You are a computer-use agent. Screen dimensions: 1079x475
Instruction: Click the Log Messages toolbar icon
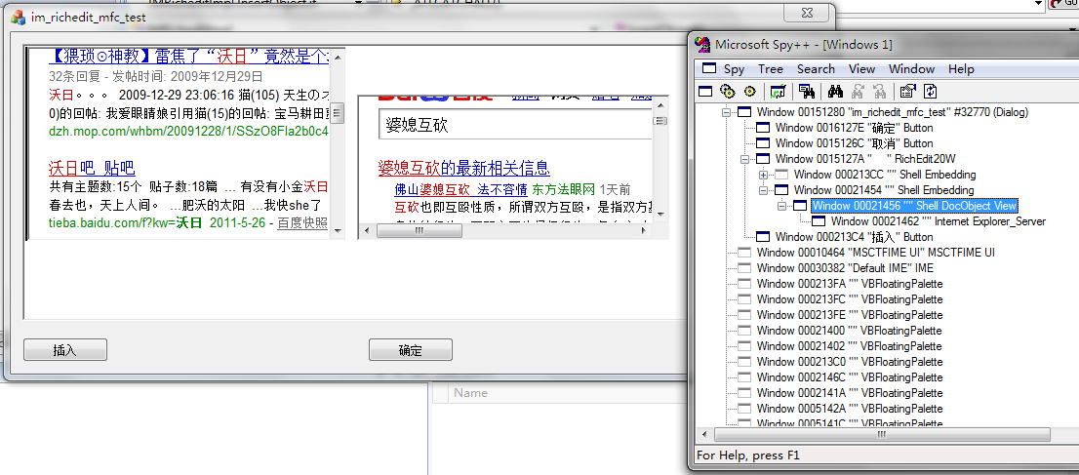tap(779, 91)
